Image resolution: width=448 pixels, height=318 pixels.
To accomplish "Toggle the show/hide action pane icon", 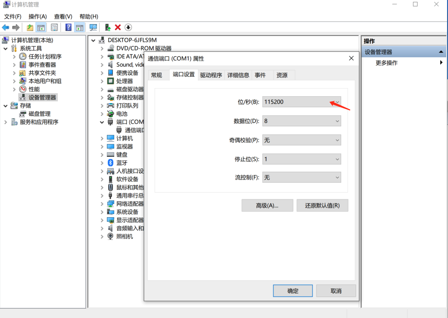I will click(x=80, y=27).
